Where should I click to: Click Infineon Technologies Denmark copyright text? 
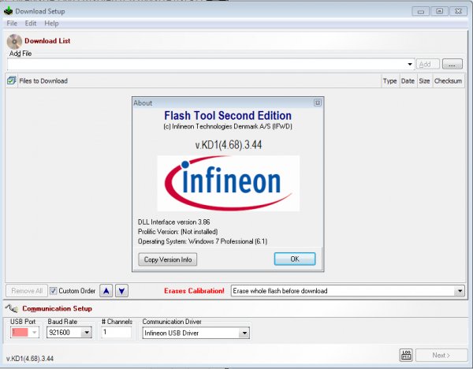click(x=228, y=126)
